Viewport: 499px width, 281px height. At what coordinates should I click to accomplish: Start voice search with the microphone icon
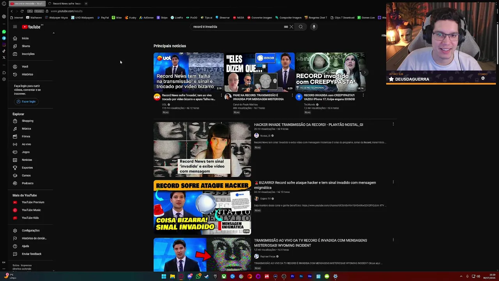[314, 27]
